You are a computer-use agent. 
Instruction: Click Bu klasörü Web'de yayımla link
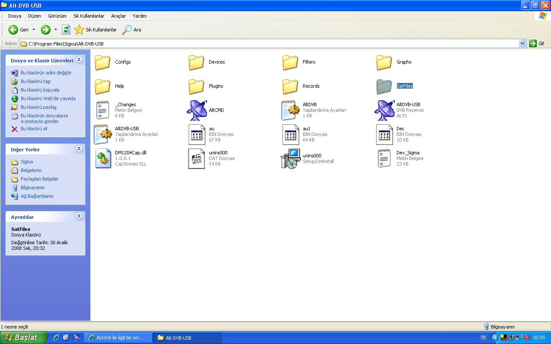tap(48, 98)
